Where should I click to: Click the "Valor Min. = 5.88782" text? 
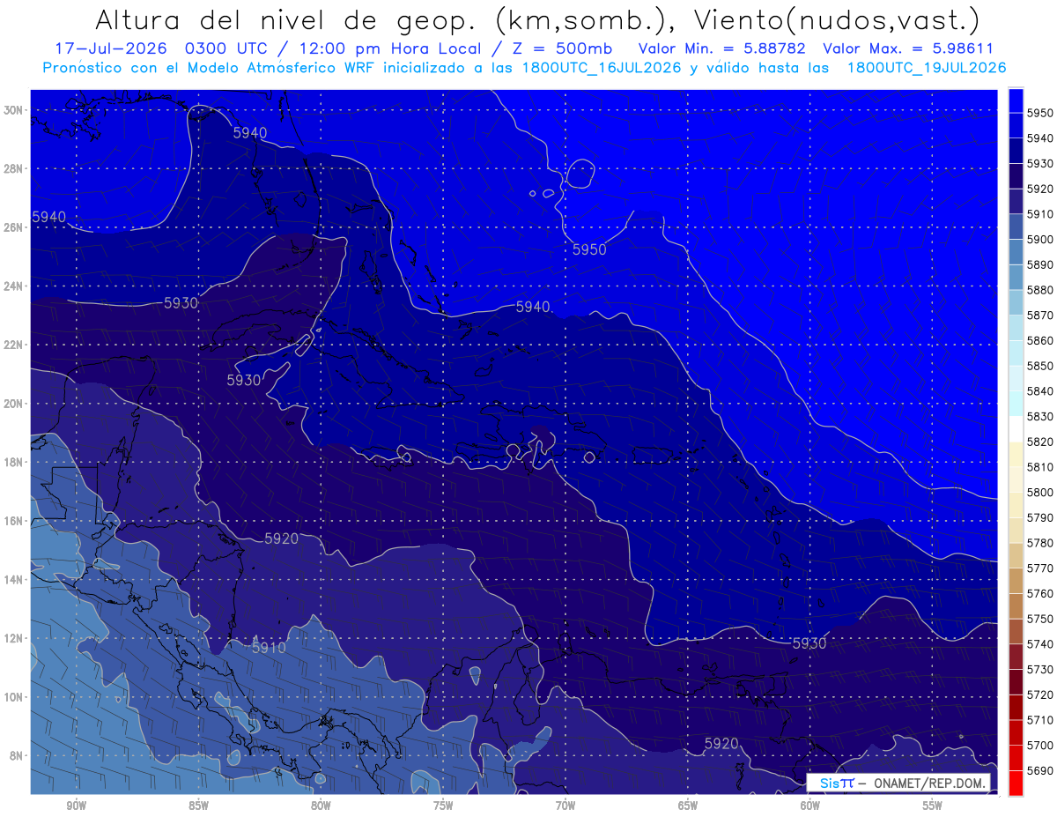(x=721, y=48)
